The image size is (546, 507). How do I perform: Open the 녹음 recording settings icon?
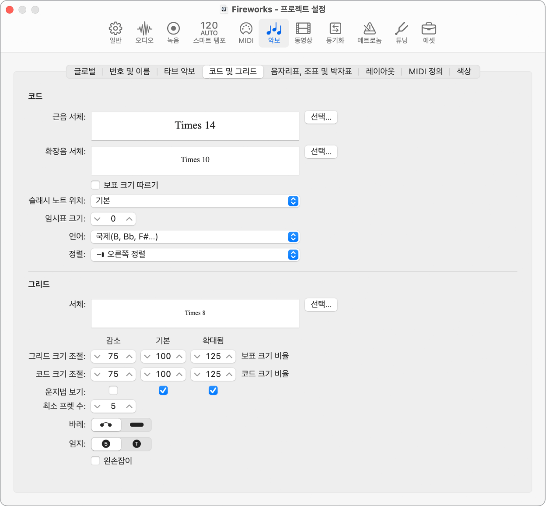click(x=173, y=32)
